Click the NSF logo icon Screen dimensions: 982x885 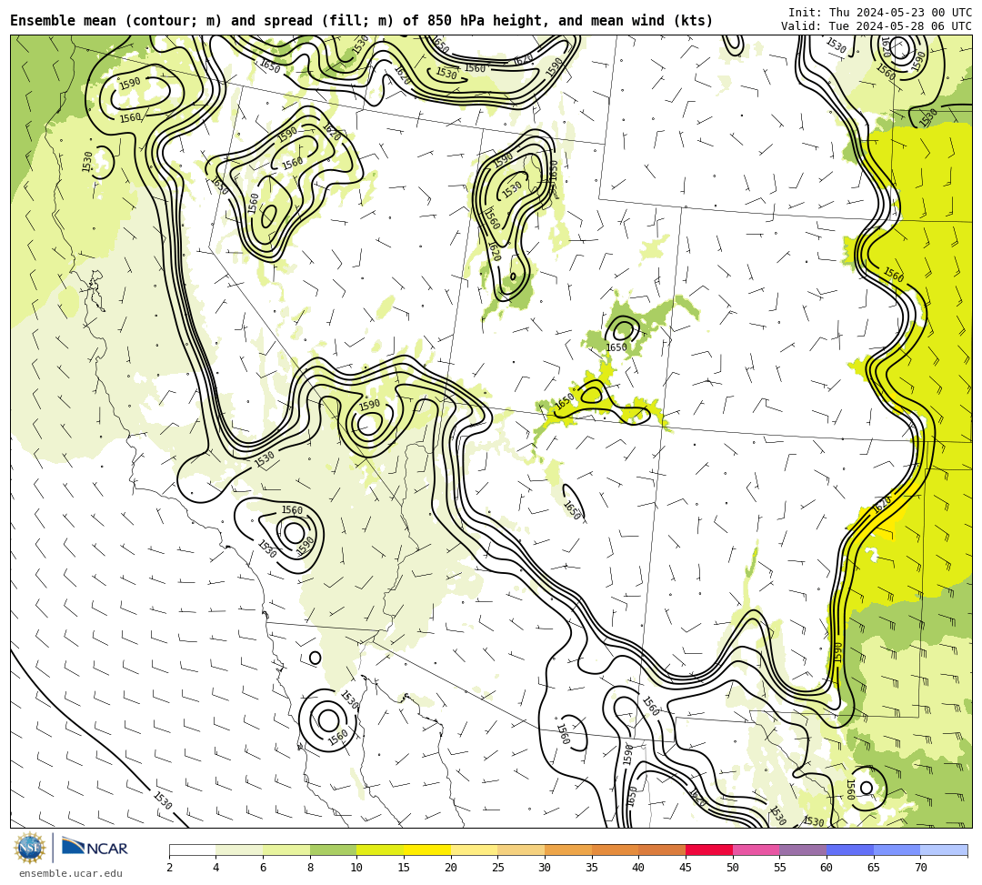tap(30, 849)
